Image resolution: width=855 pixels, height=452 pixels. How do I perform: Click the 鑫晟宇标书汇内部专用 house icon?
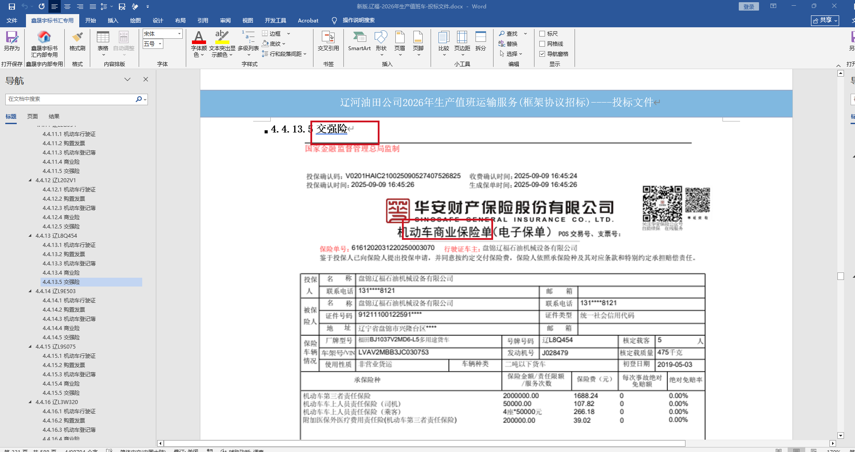tap(44, 37)
